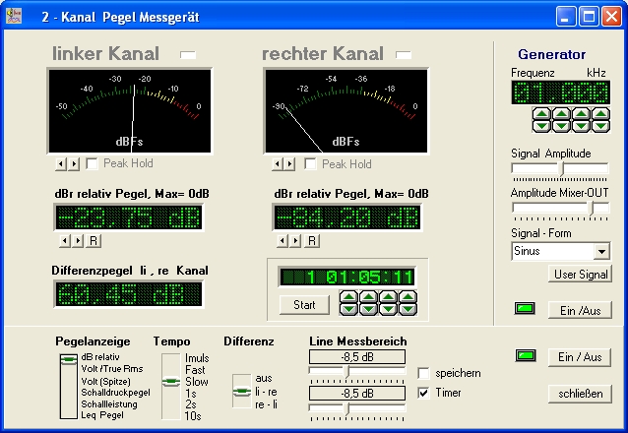Click green generator status LED indicator
628x433 pixels.
526,310
